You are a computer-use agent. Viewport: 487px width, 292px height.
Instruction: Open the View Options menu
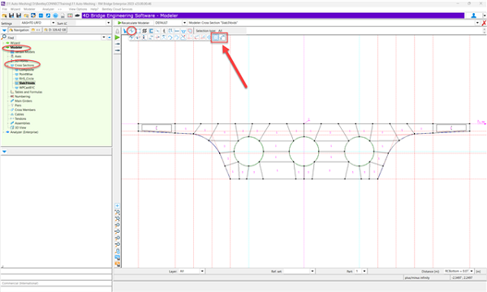click(78, 9)
